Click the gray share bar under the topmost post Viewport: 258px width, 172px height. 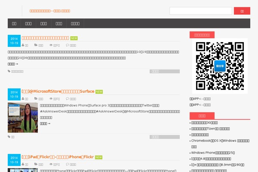(x=165, y=71)
